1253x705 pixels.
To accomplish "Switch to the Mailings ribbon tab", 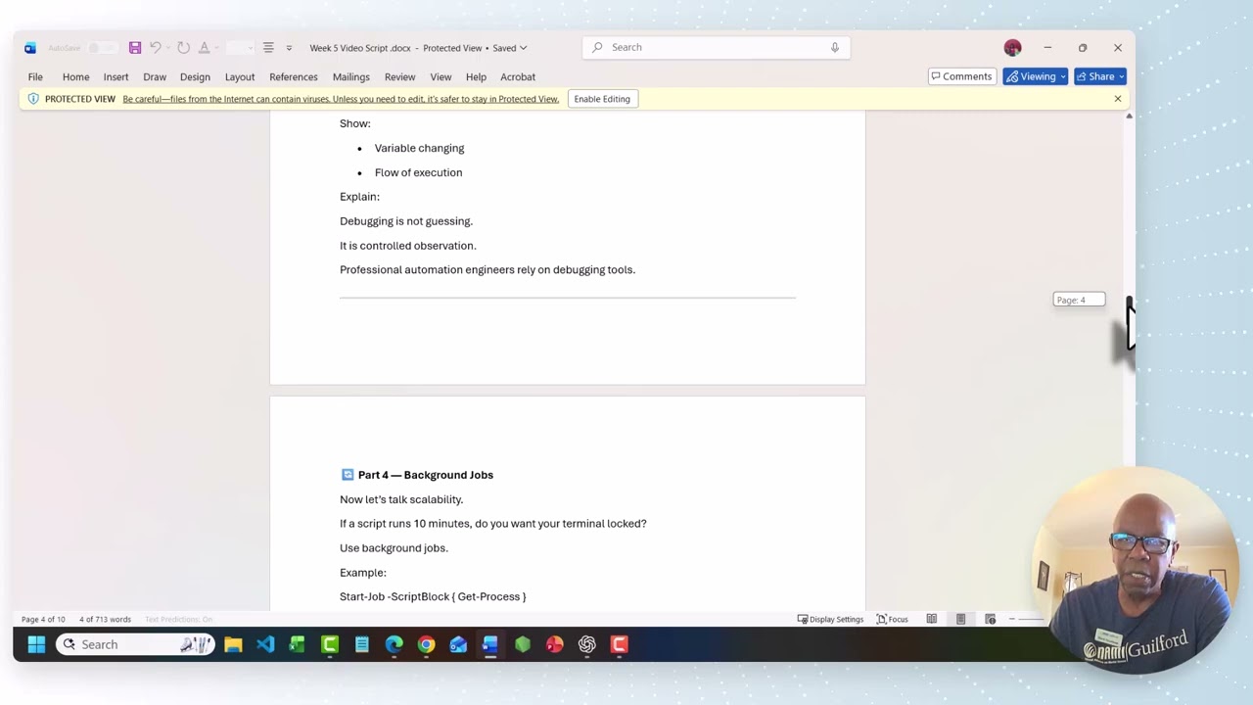I will pyautogui.click(x=351, y=76).
